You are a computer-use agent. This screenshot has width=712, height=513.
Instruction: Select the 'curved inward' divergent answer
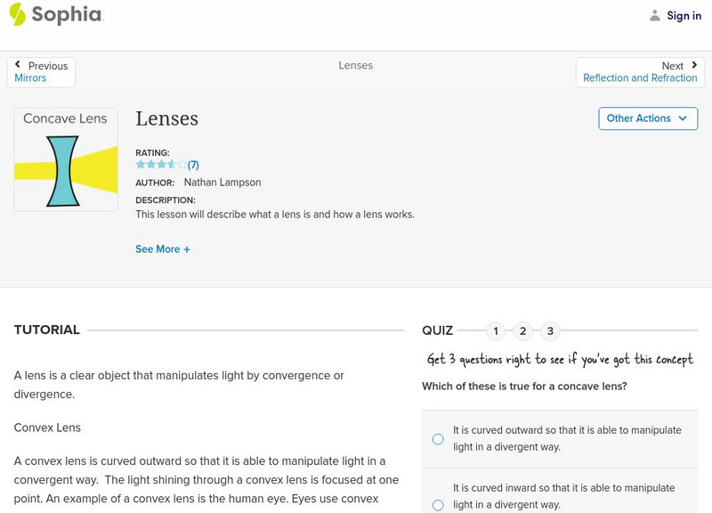[x=438, y=505]
